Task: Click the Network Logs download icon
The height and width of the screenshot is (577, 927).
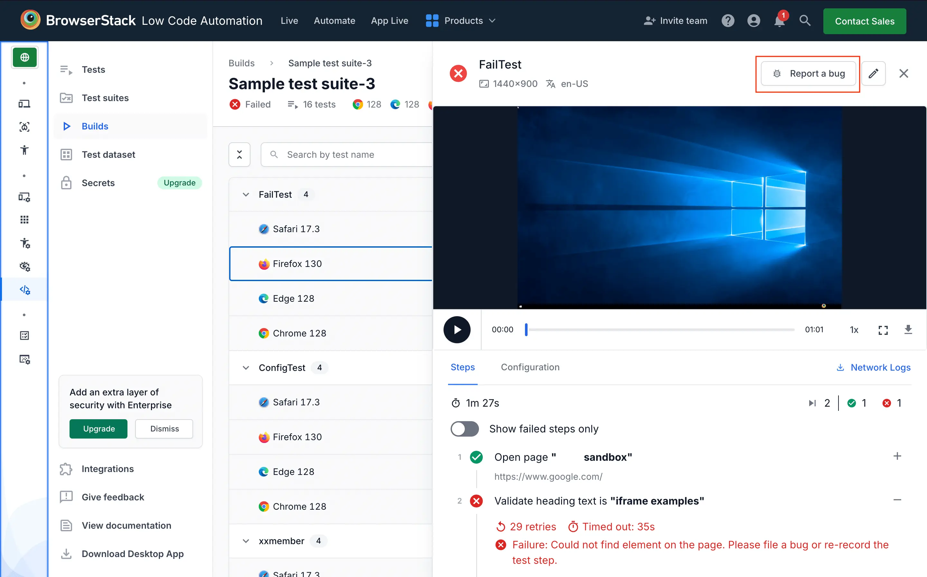Action: point(839,367)
